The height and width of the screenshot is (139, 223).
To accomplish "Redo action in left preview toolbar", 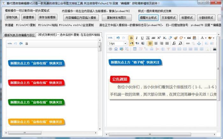I will pyautogui.click(x=21, y=43).
